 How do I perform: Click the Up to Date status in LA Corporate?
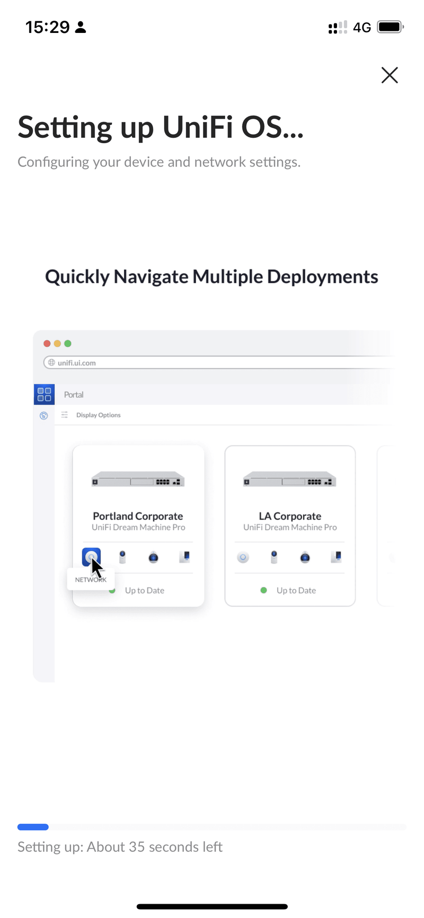tap(295, 590)
